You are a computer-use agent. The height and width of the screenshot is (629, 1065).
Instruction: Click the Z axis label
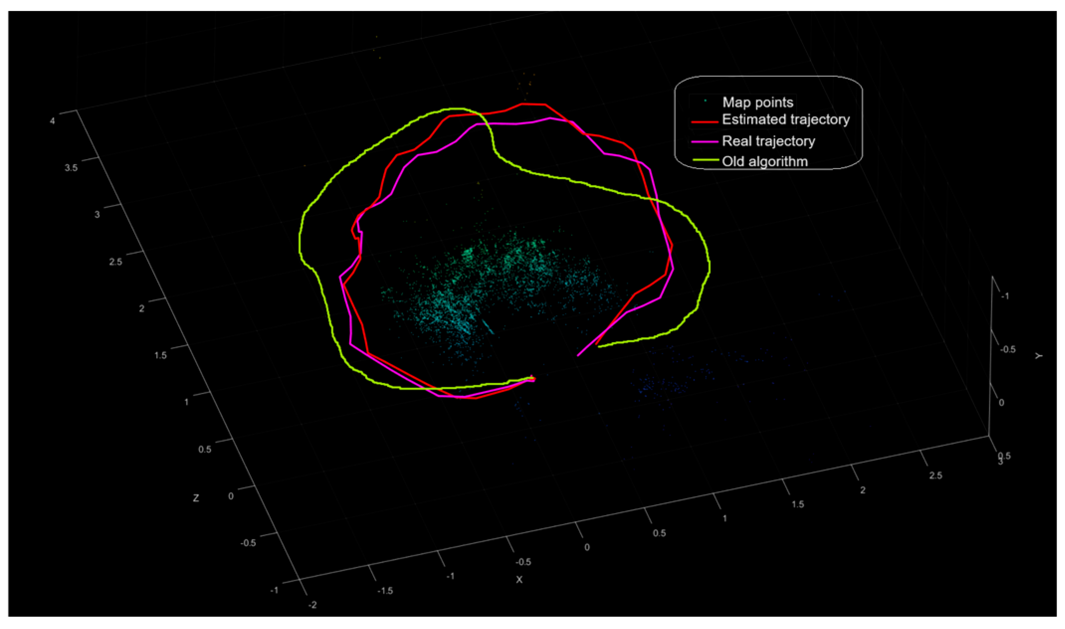(x=196, y=498)
